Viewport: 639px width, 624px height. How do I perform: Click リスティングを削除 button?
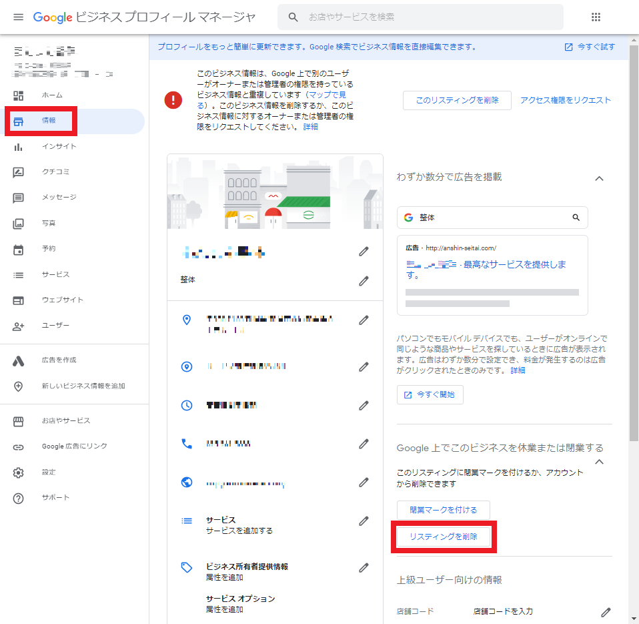[444, 537]
